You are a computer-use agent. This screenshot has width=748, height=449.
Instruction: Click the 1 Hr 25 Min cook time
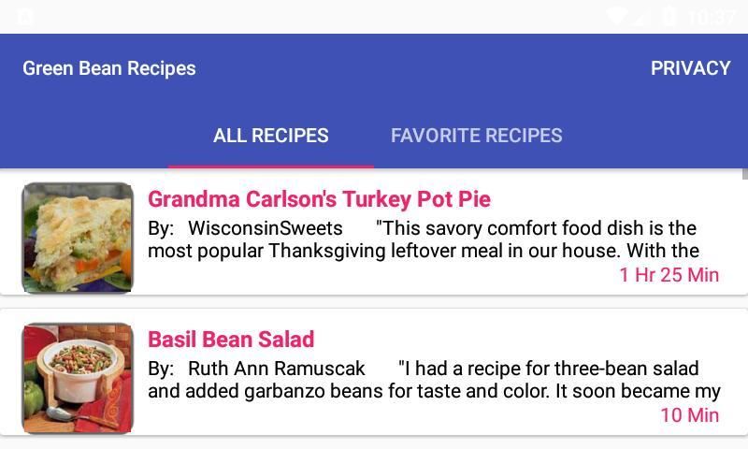coord(669,274)
